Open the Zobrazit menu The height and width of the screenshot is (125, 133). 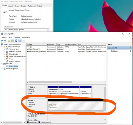tap(17, 37)
